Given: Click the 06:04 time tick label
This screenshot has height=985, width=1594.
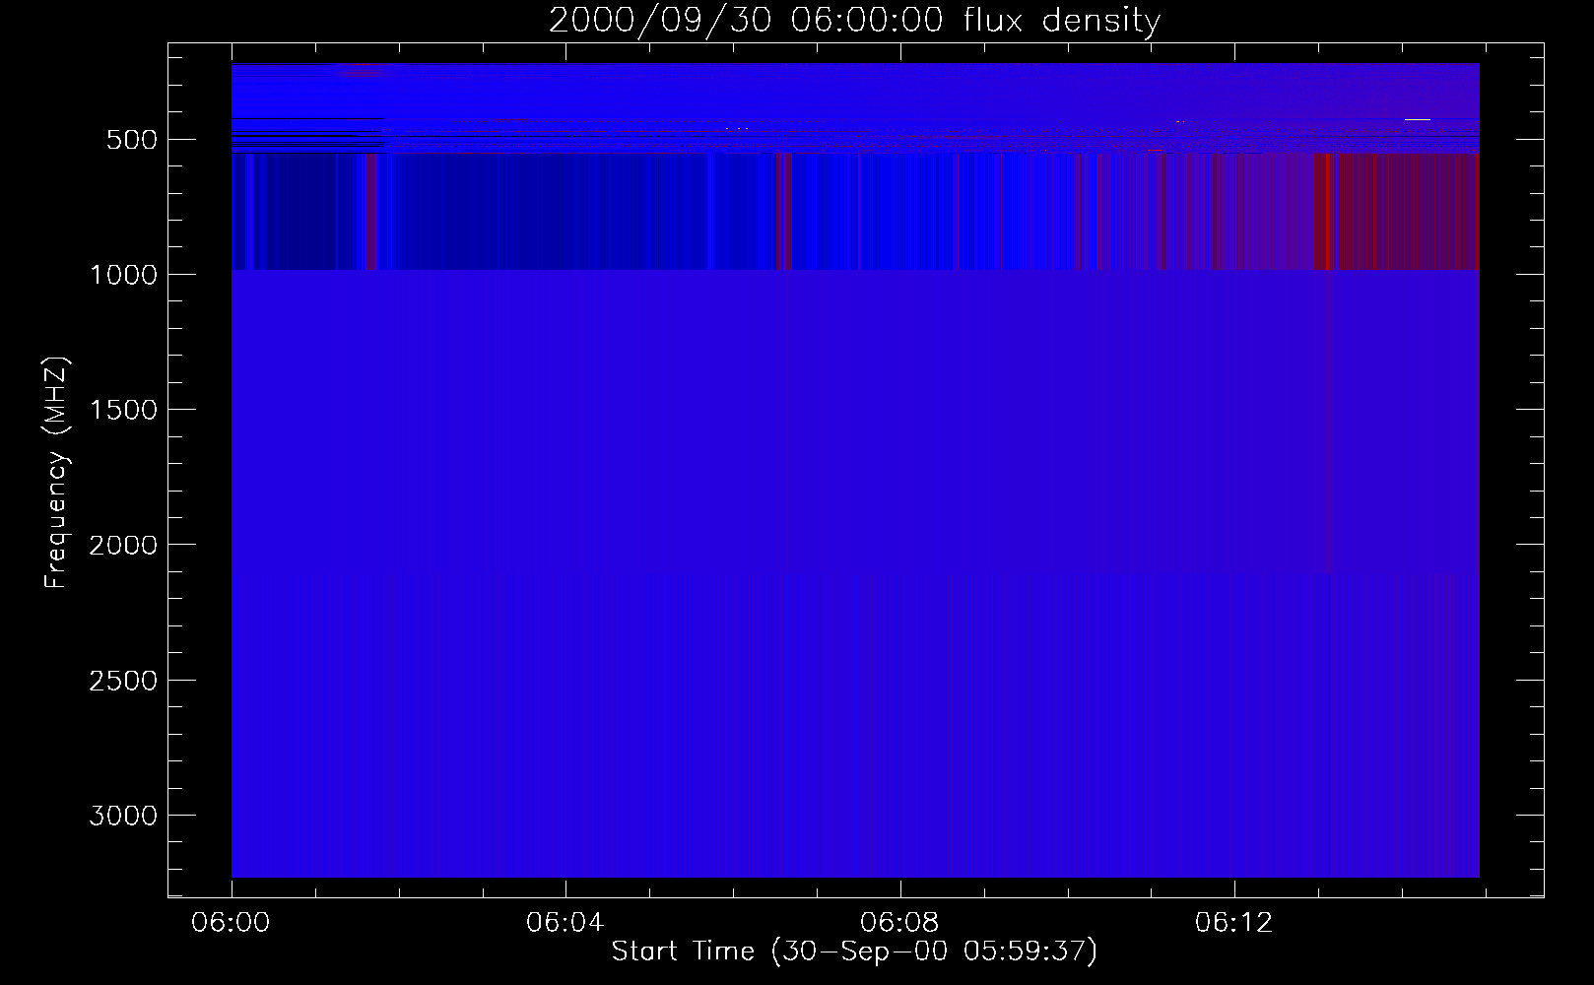Looking at the screenshot, I should click(x=565, y=923).
